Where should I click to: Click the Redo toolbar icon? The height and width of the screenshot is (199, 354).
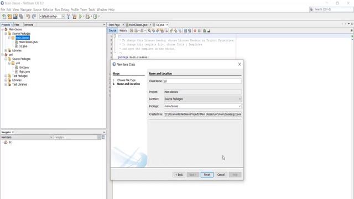34,16
